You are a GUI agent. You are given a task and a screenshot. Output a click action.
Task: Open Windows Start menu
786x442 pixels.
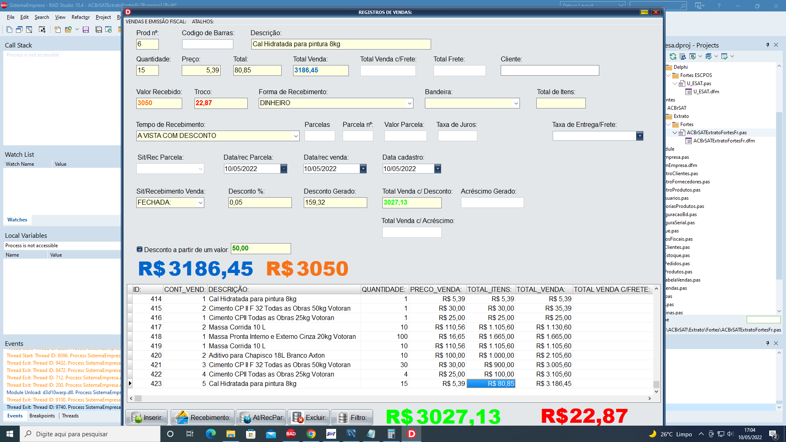pyautogui.click(x=10, y=434)
